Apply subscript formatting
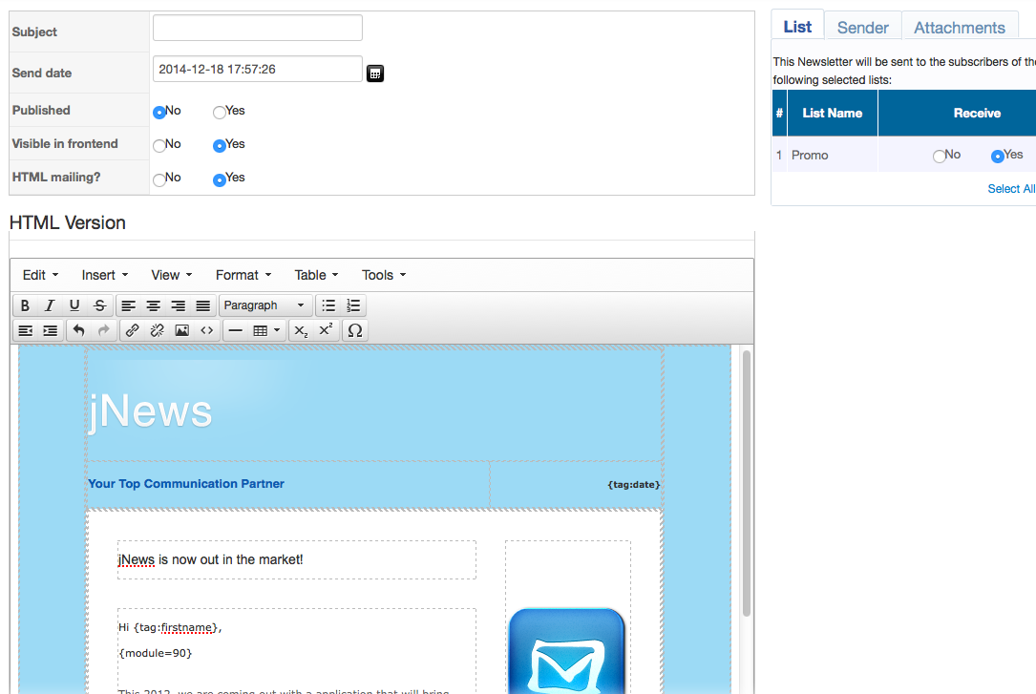 tap(301, 330)
